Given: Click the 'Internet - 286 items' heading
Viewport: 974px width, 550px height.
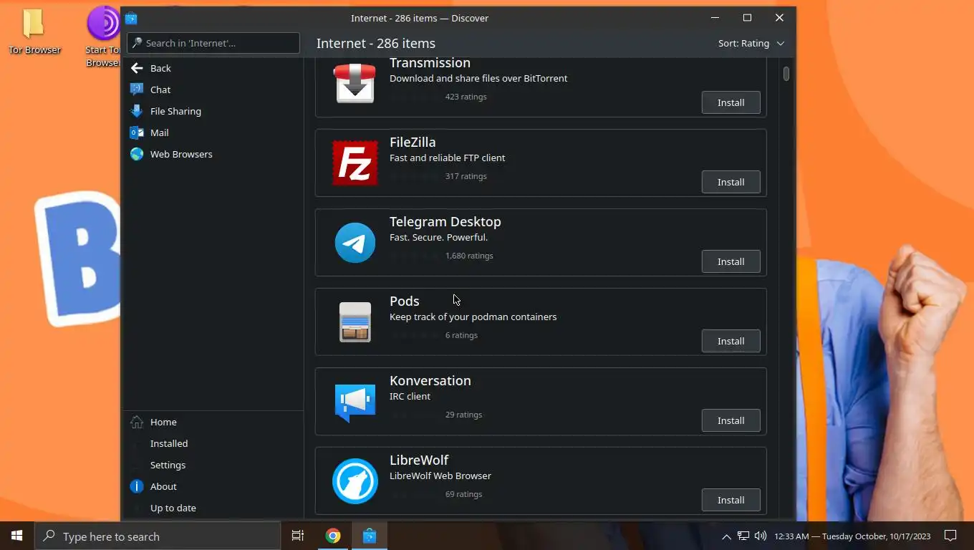Looking at the screenshot, I should (x=375, y=43).
